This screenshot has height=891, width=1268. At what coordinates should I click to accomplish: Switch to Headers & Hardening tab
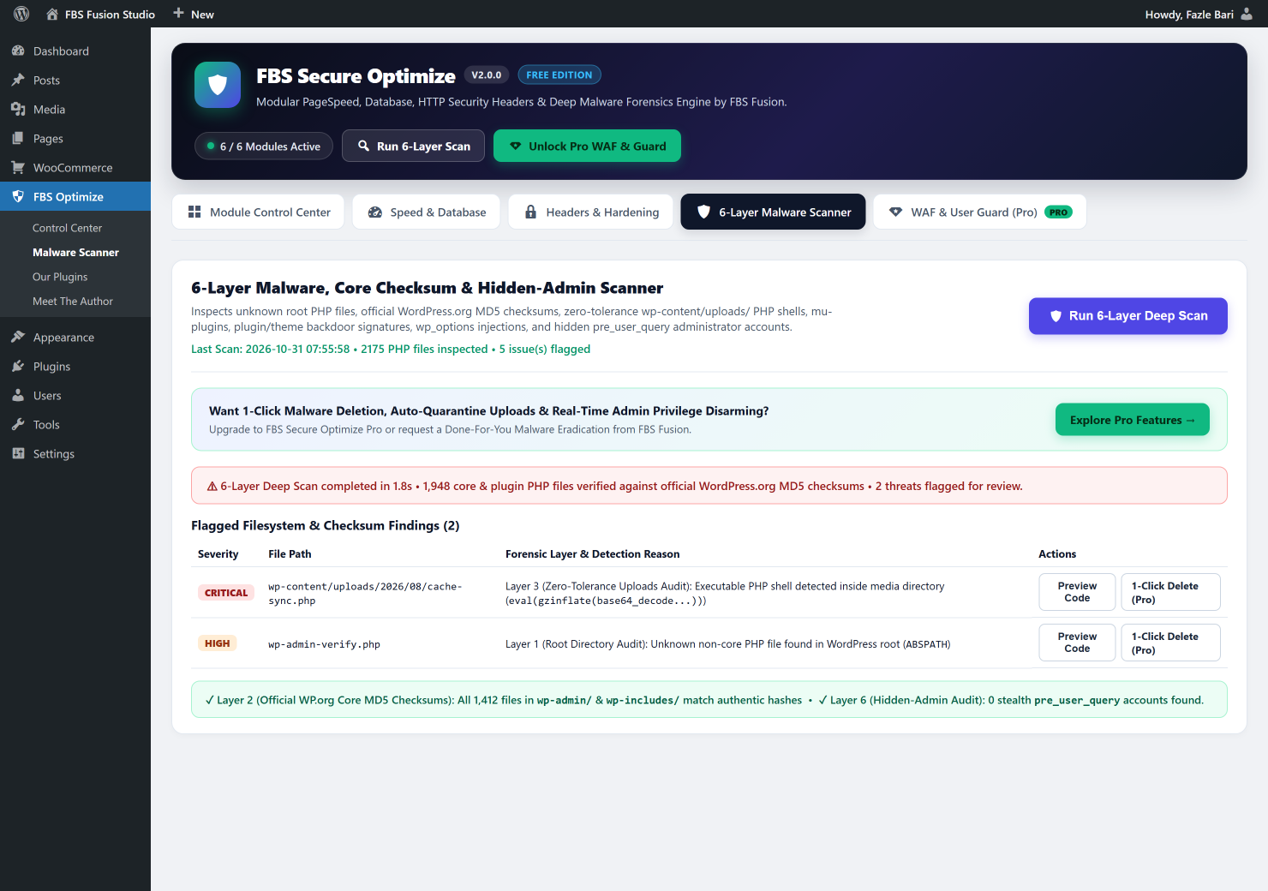pos(590,212)
